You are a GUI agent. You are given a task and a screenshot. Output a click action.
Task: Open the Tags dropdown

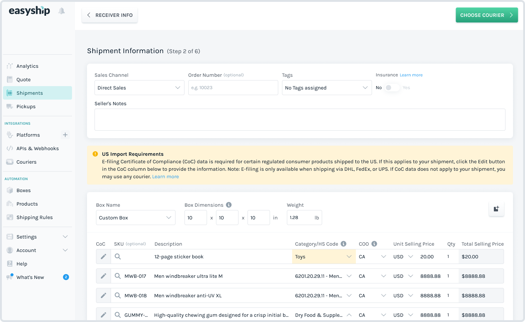tap(327, 88)
